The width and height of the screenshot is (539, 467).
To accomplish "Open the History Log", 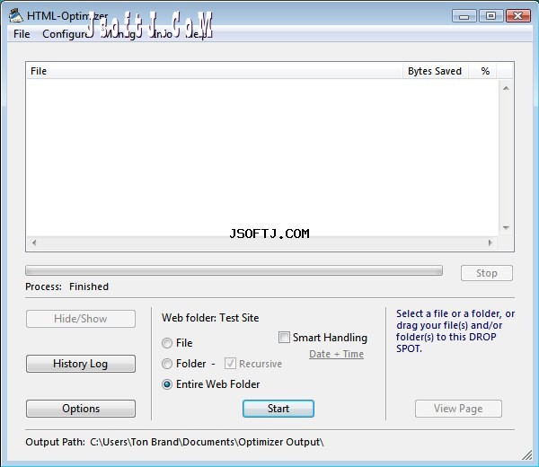I will [81, 364].
